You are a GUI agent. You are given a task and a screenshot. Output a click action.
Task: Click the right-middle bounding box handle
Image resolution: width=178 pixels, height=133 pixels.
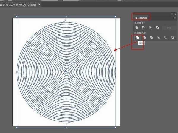[x=115, y=72]
